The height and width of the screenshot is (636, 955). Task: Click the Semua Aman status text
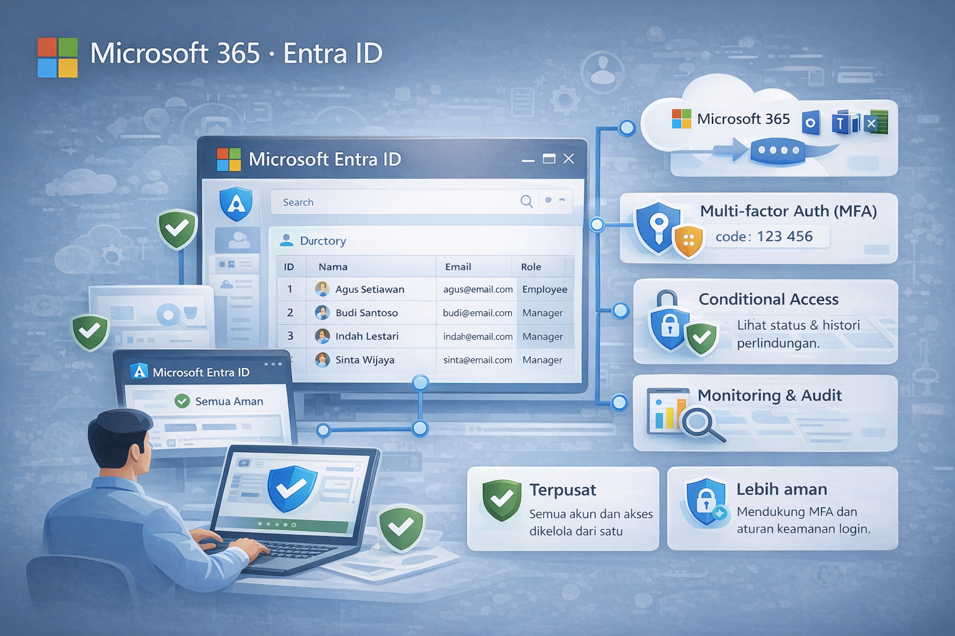tap(229, 401)
